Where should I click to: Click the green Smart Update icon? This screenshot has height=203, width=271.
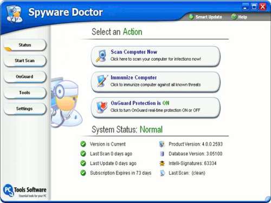pyautogui.click(x=191, y=17)
